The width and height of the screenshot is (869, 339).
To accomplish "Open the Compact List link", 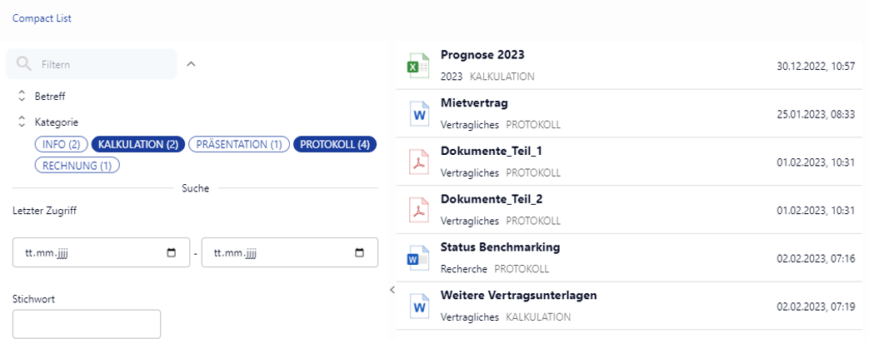I will [x=42, y=17].
